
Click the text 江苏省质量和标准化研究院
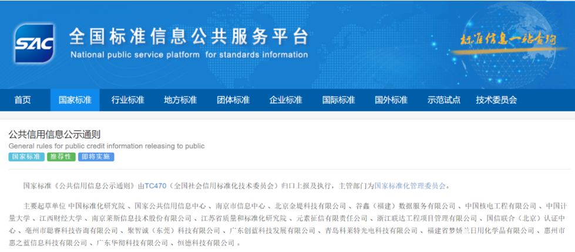click(244, 219)
